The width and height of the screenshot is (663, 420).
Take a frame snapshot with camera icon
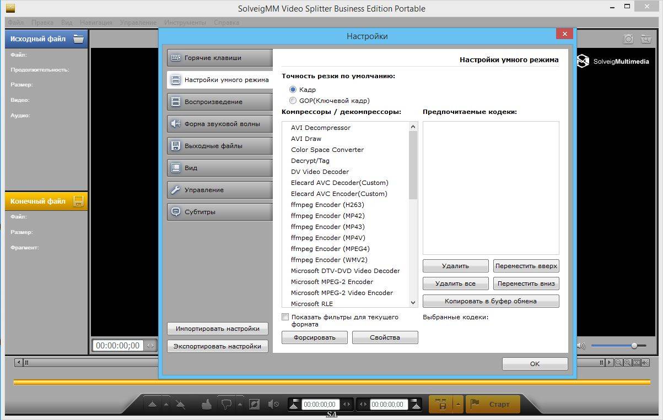pos(628,39)
